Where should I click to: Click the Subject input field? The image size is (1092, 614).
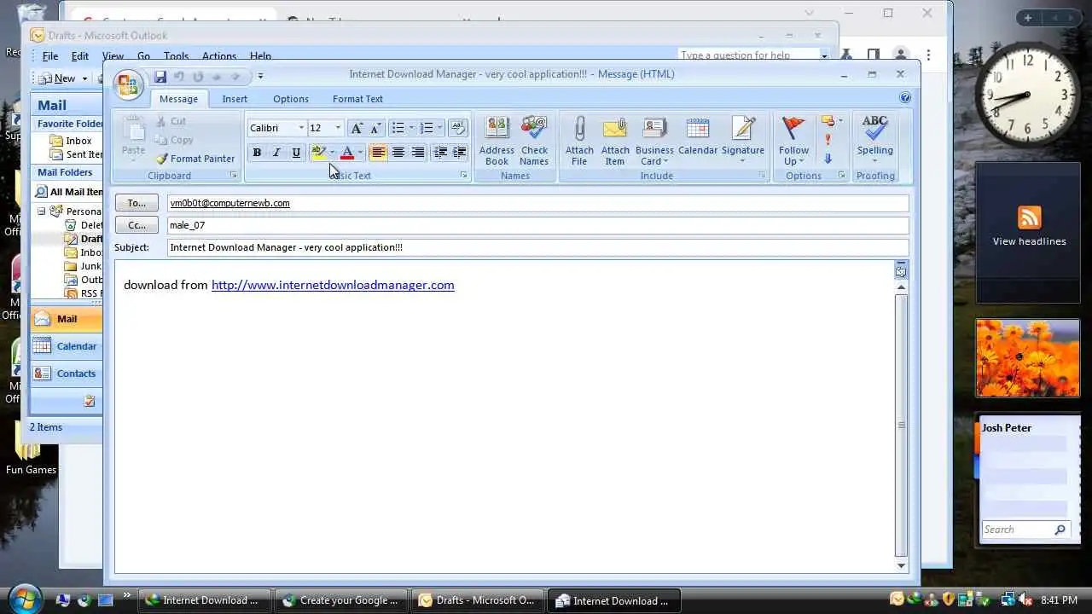(x=538, y=247)
